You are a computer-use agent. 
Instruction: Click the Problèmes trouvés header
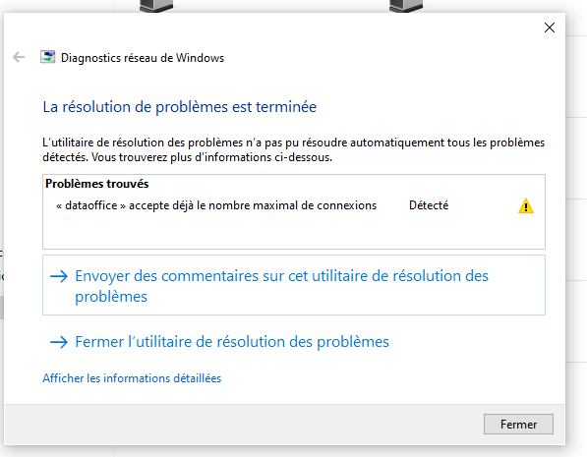97,184
